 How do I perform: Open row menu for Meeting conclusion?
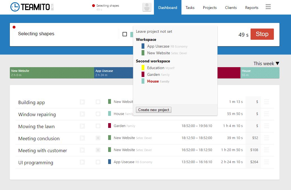(267, 138)
